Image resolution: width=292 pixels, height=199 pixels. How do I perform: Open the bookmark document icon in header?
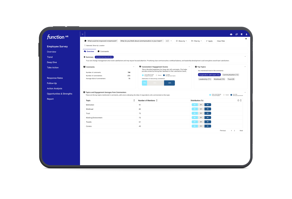[241, 34]
